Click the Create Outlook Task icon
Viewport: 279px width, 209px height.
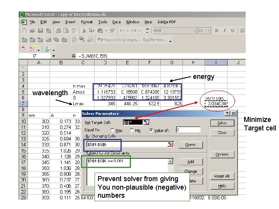74,39
